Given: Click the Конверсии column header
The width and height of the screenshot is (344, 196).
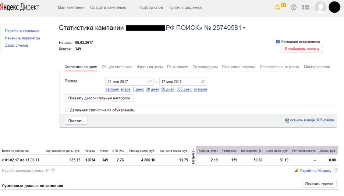Looking at the screenshot, I should pos(229,151).
